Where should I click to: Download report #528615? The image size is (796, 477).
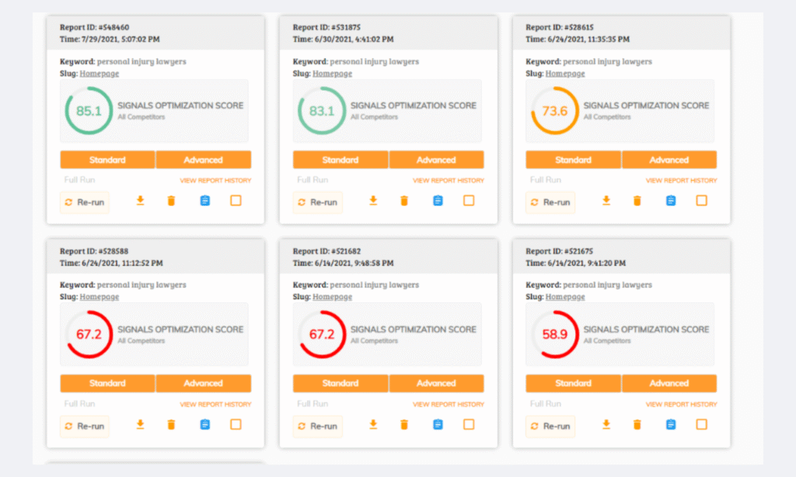coord(606,200)
